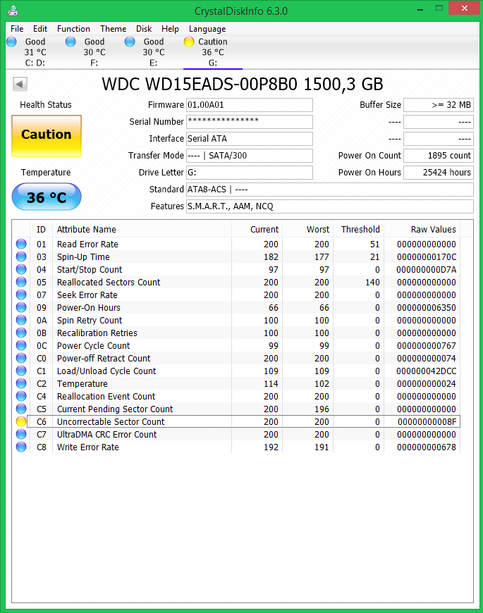Select the F: disk status orb
The width and height of the screenshot is (483, 613).
tap(71, 42)
